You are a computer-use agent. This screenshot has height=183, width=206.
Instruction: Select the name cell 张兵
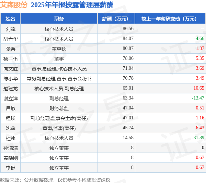click(11, 49)
